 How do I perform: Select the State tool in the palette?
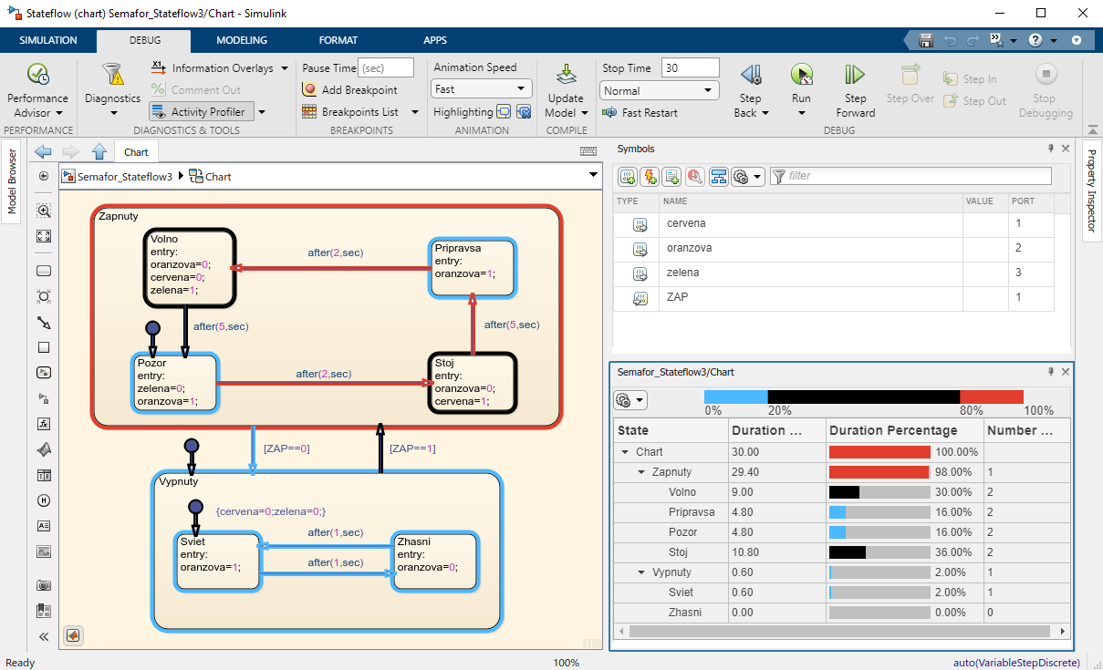coord(44,271)
